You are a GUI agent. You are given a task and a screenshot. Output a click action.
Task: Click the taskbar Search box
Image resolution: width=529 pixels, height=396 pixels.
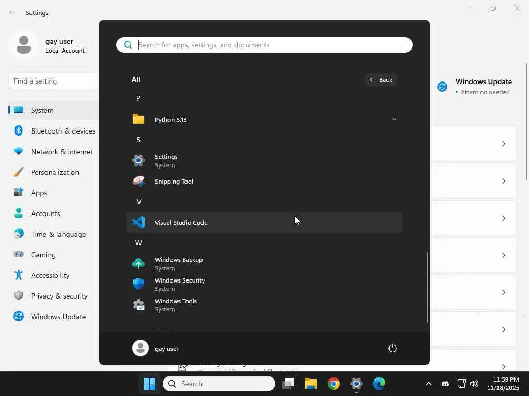point(219,384)
